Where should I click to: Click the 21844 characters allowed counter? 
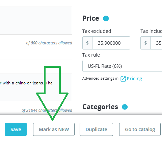pyautogui.click(x=47, y=110)
